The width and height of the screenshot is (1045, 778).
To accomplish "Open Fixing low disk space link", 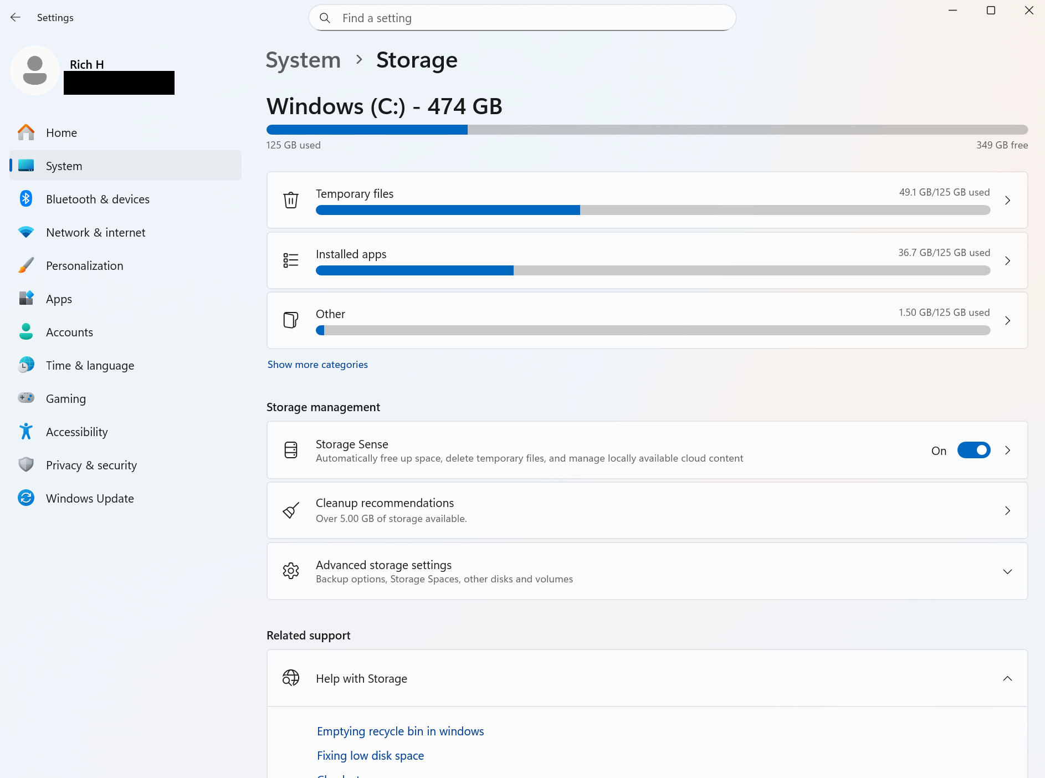I will [x=370, y=755].
